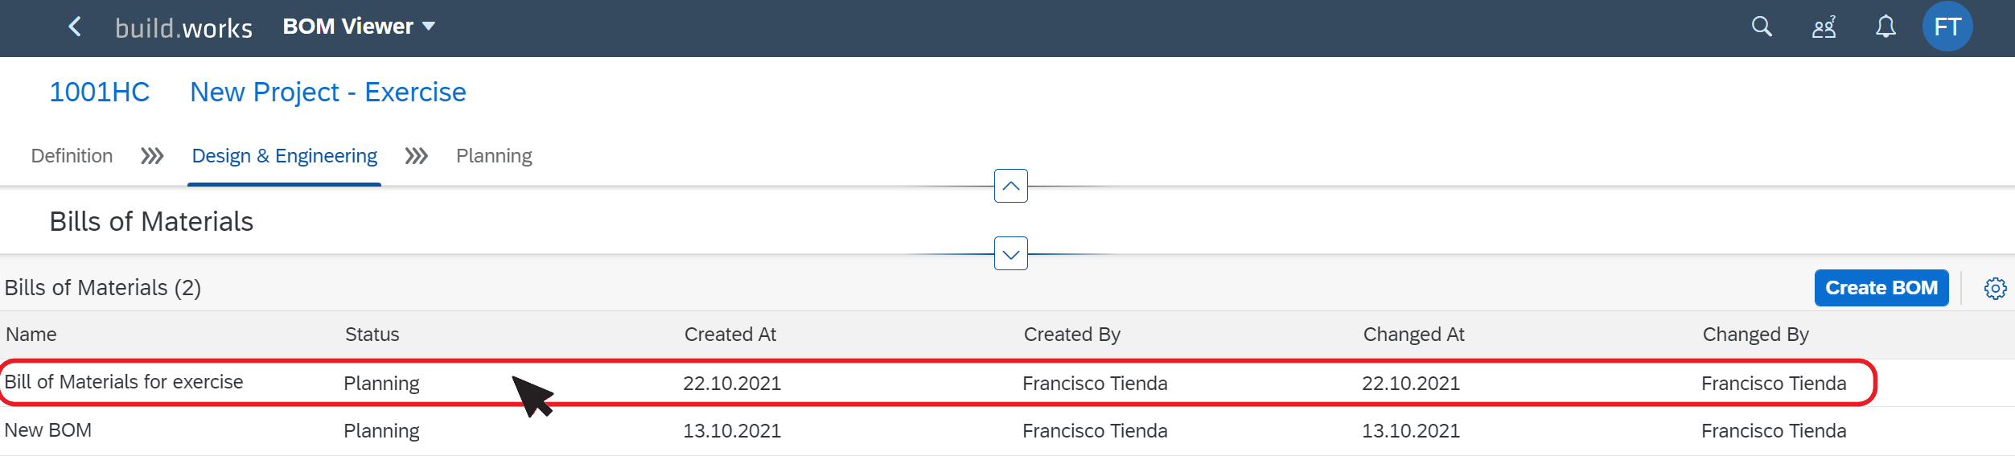
Task: Click the Created At column header
Action: click(730, 335)
